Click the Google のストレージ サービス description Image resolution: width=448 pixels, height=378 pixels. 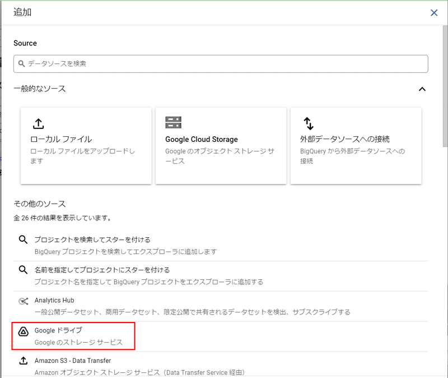coord(78,342)
